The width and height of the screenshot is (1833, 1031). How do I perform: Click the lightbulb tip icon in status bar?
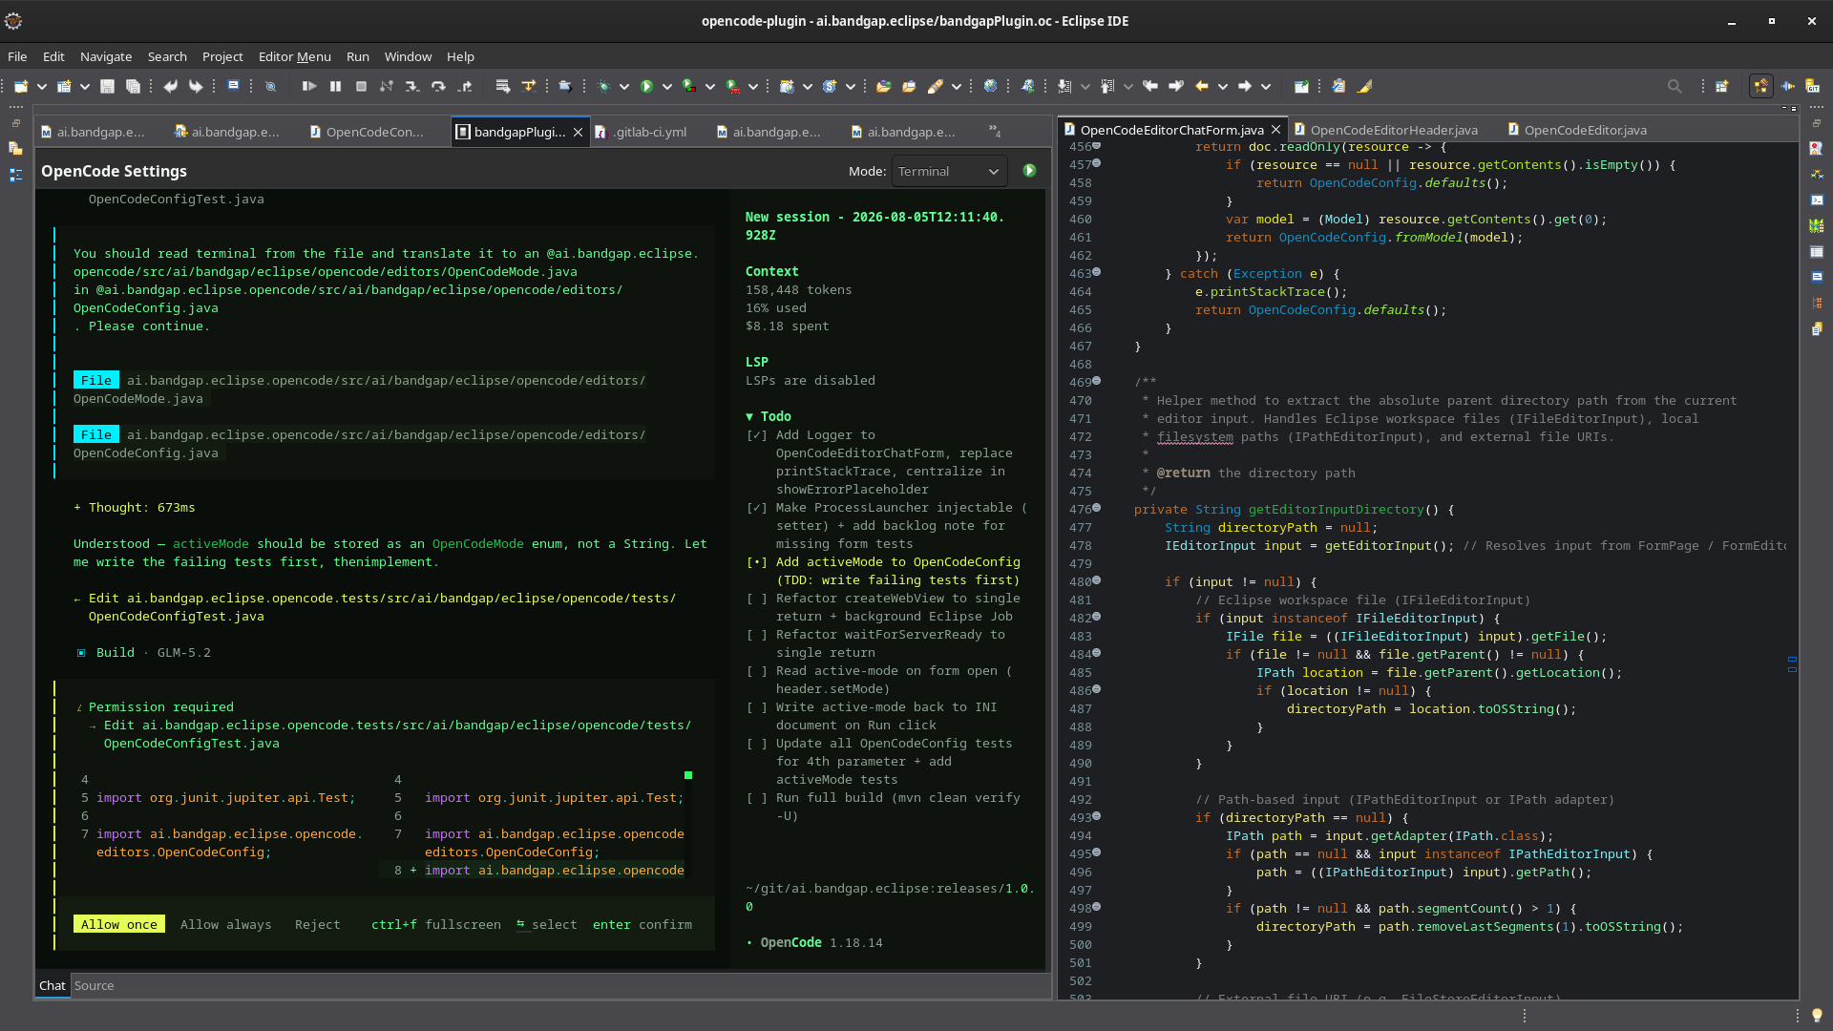pos(1817,1016)
